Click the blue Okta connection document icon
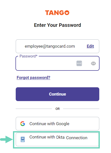 click(x=23, y=139)
